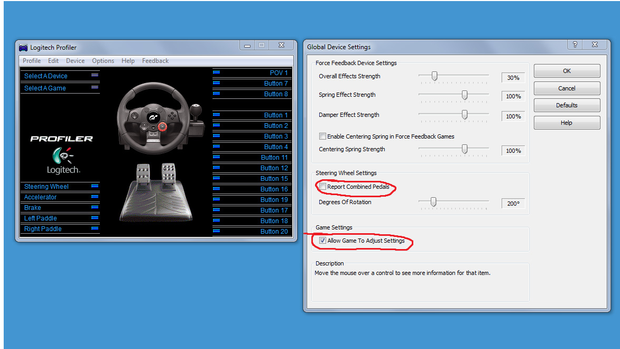The width and height of the screenshot is (620, 349).
Task: Open POV 1 assignment
Action: (x=252, y=73)
